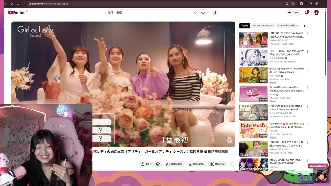Image resolution: width=331 pixels, height=186 pixels.
Task: Open the browser three-dot menu
Action: tap(323, 4)
